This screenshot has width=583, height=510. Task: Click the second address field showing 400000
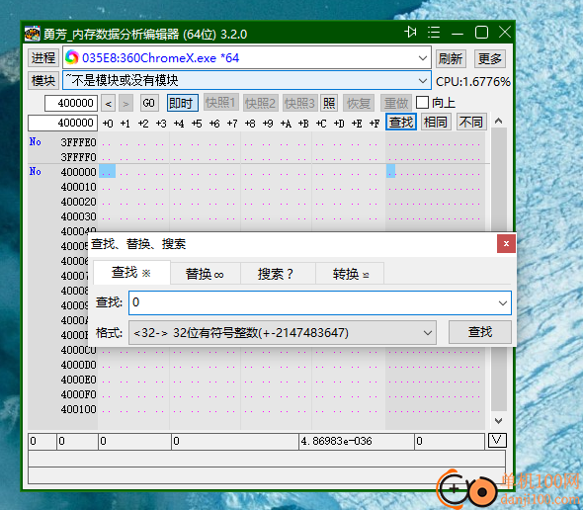[x=63, y=123]
